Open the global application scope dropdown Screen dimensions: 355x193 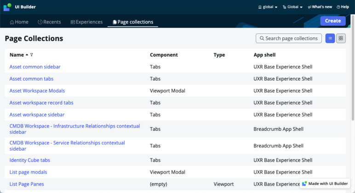pos(268,7)
